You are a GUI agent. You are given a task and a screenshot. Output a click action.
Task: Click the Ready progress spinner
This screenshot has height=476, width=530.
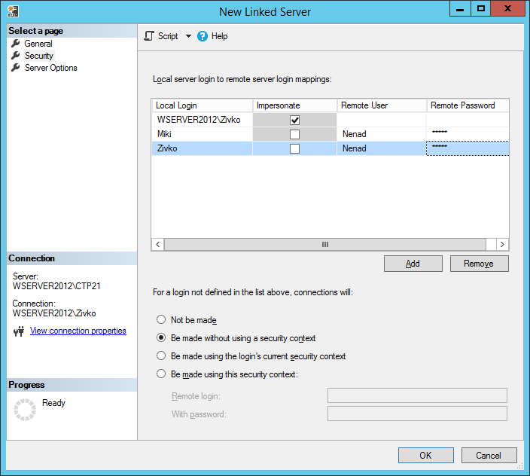point(25,410)
